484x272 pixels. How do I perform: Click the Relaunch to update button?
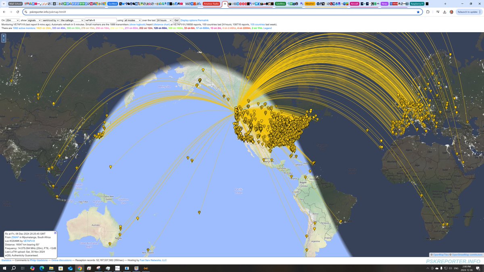tap(467, 12)
